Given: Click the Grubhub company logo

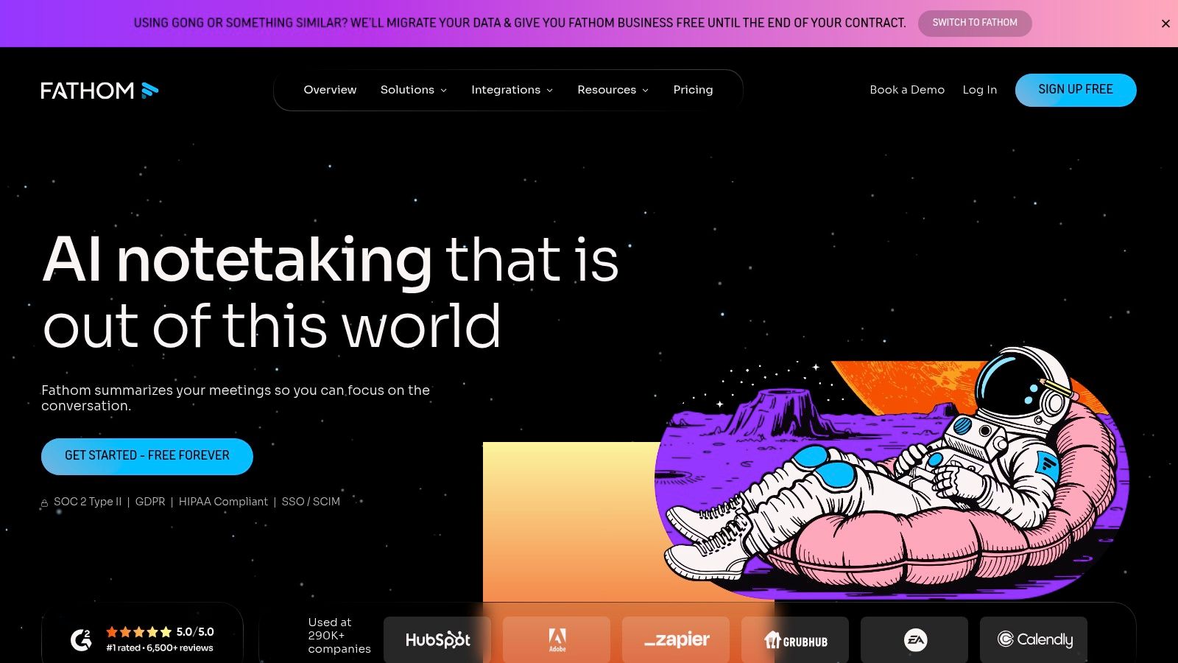Looking at the screenshot, I should (x=796, y=639).
